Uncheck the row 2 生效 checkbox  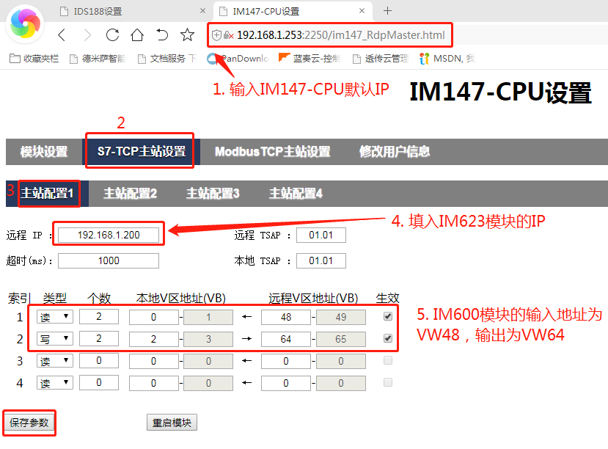pos(388,338)
